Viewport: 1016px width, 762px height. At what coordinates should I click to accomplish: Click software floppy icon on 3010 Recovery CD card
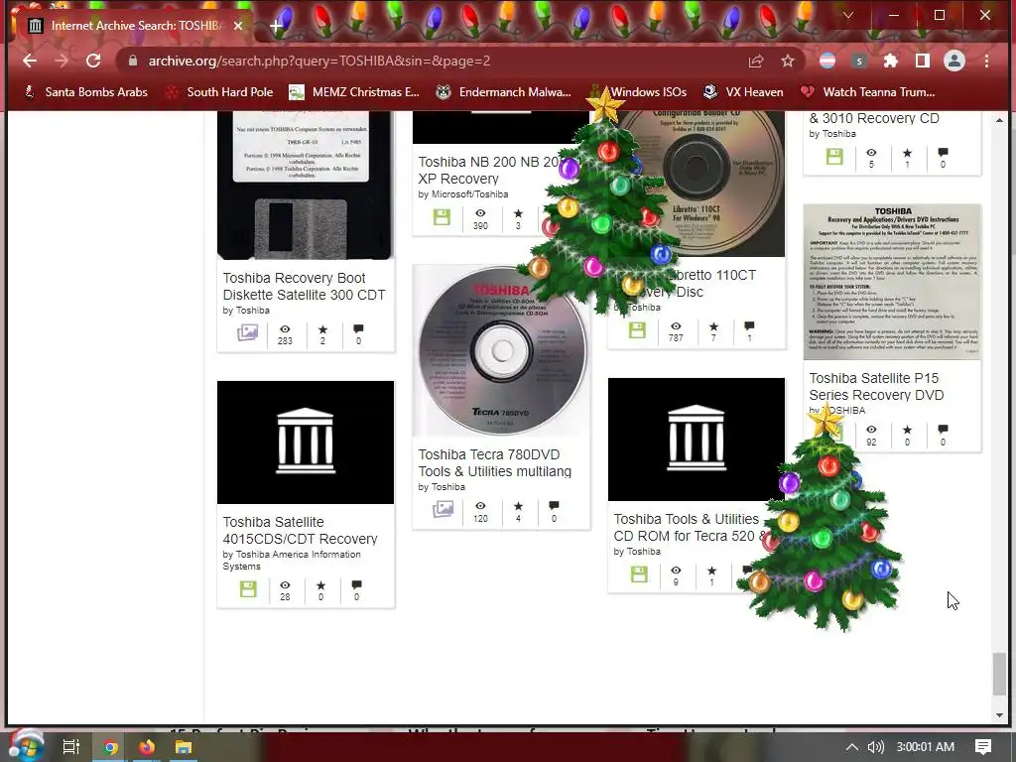(834, 156)
